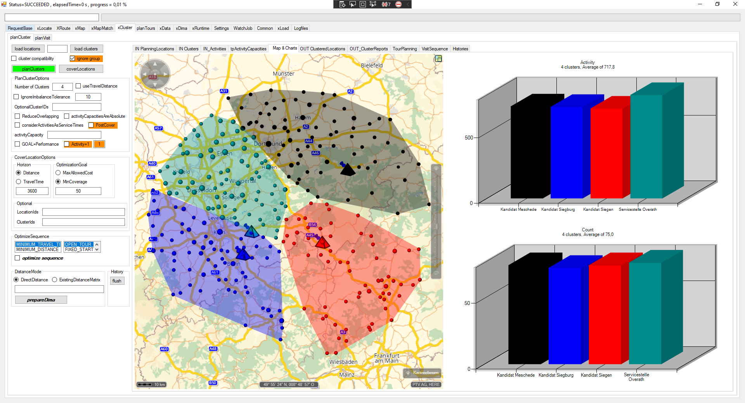Screen dimensions: 745x403
Task: Click the red stop icon in debug toolbar
Action: tap(398, 4)
